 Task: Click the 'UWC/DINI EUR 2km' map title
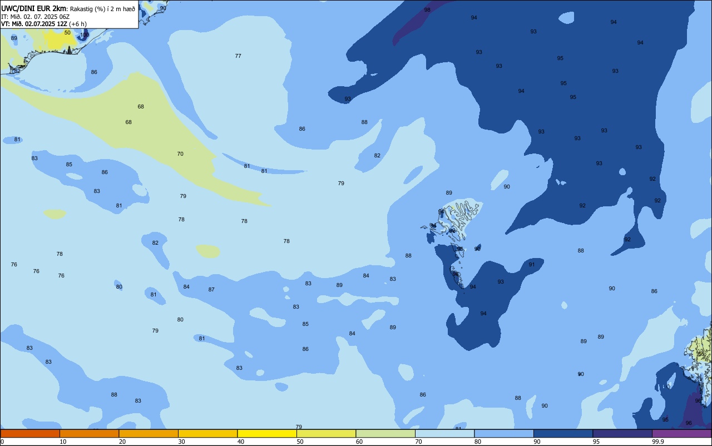click(x=34, y=8)
